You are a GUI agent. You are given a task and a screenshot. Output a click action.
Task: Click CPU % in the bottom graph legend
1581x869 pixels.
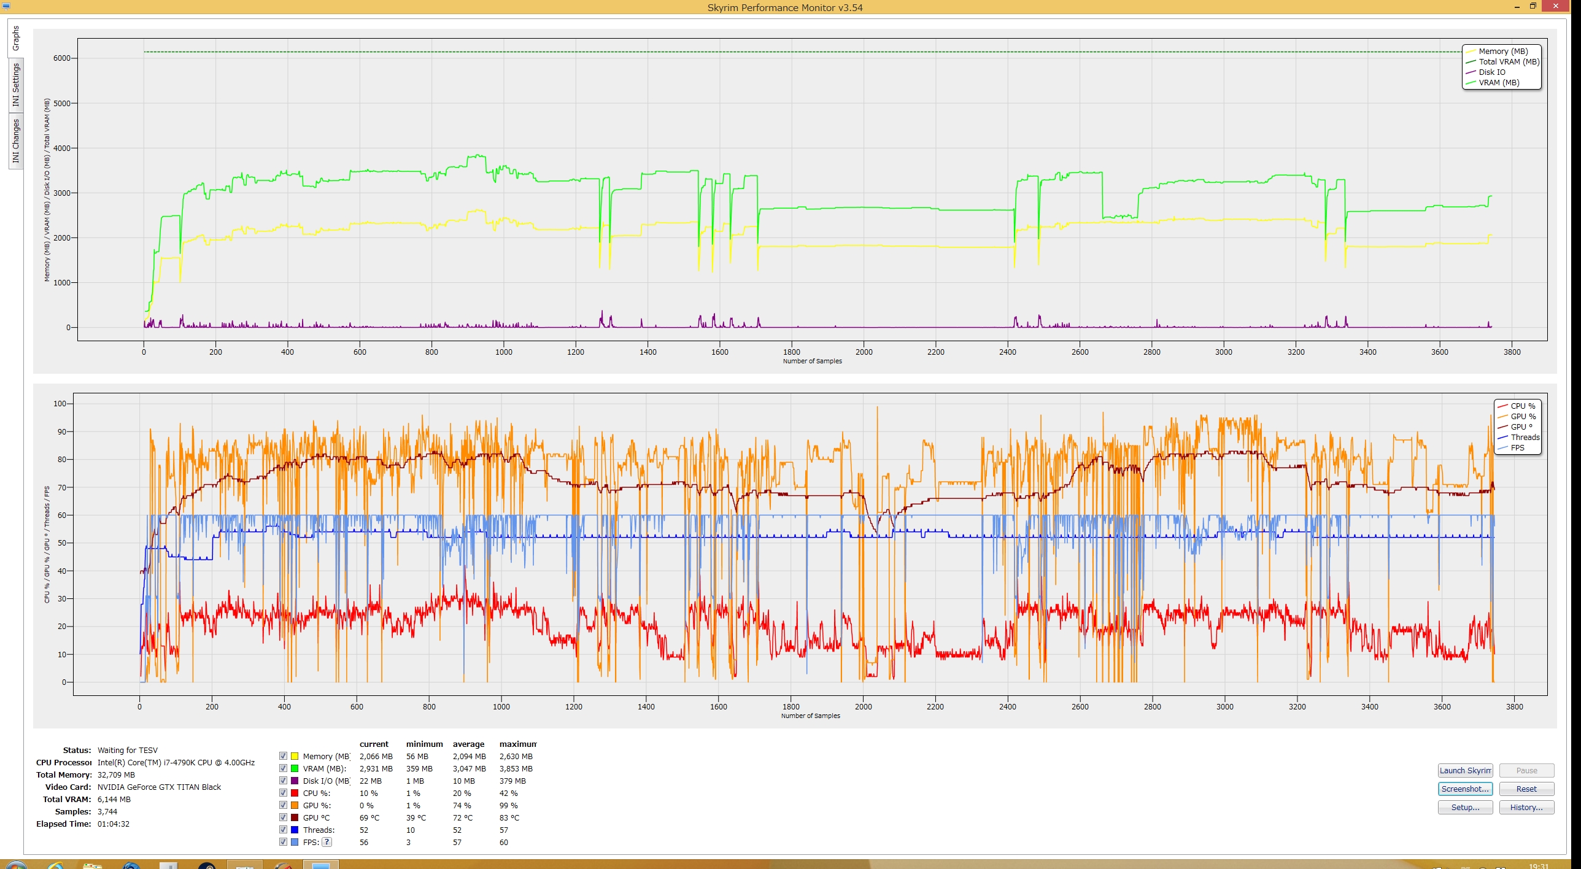point(1523,406)
